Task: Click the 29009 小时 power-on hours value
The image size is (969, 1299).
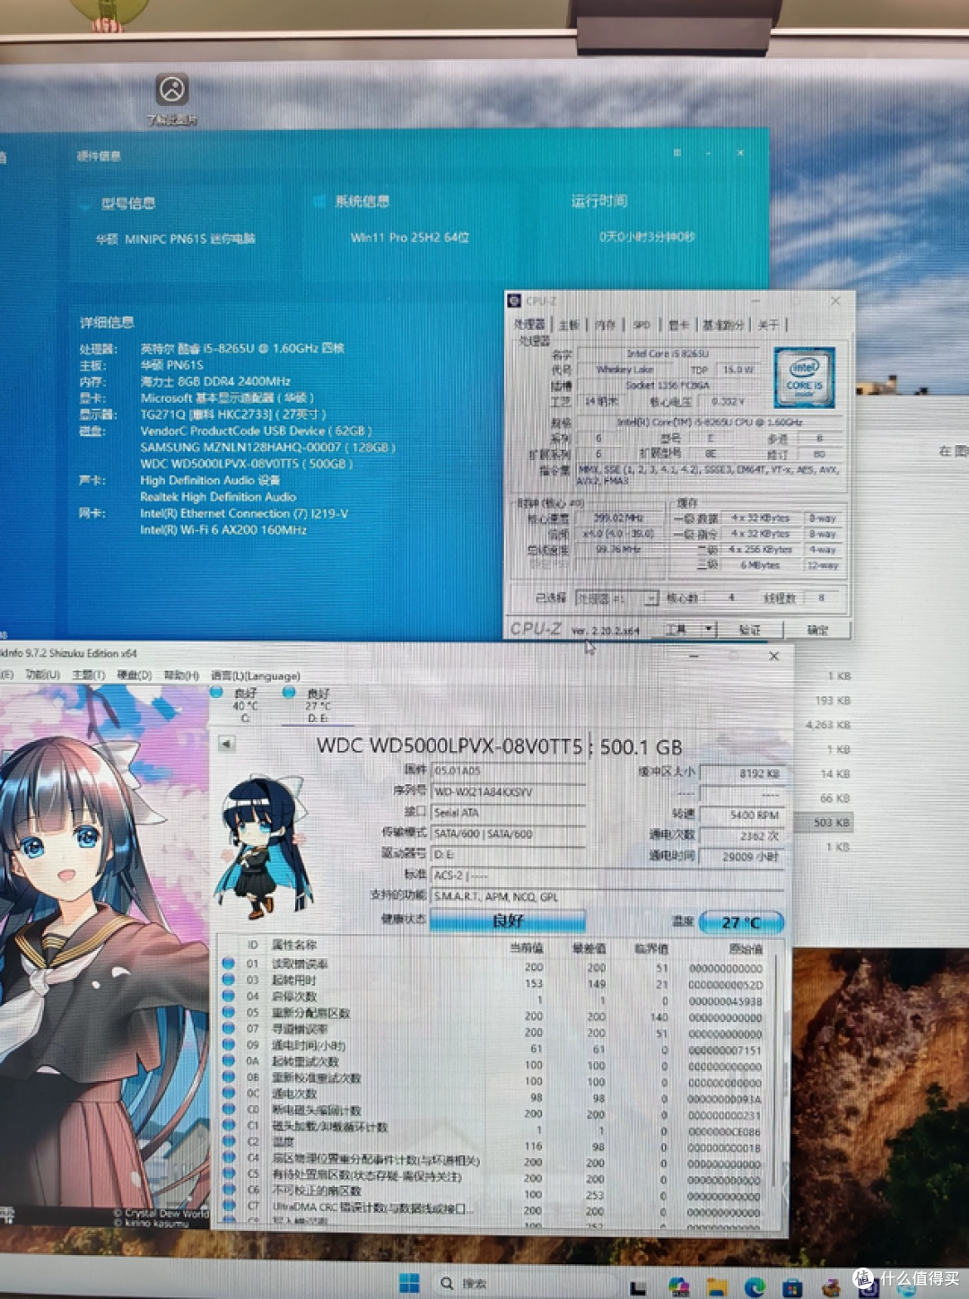Action: [x=741, y=856]
